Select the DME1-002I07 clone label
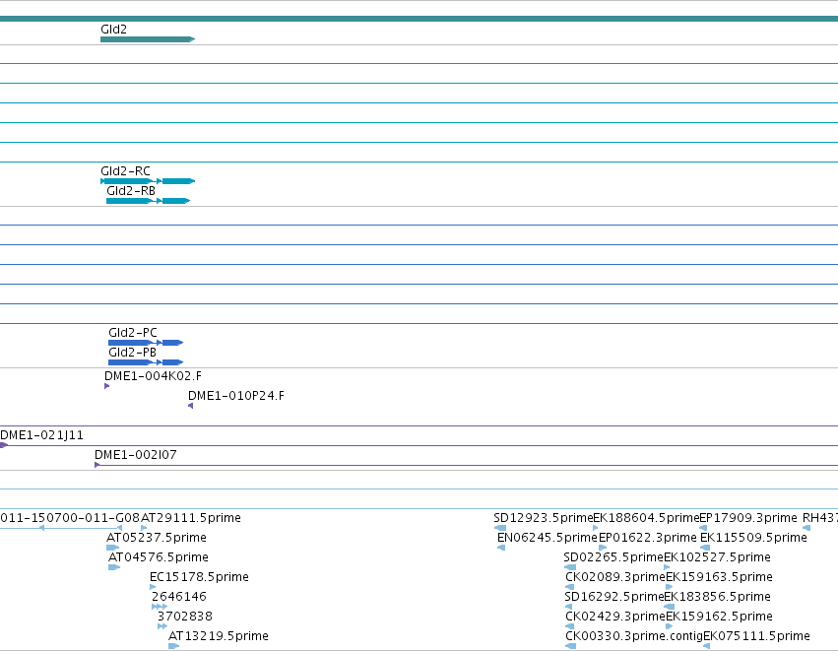Screen dimensions: 838x651 point(136,455)
